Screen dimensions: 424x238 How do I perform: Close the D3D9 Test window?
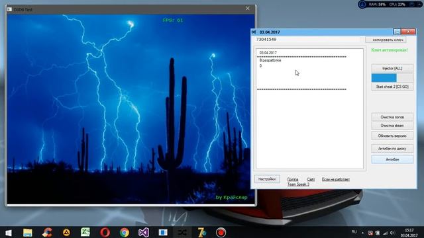pyautogui.click(x=247, y=9)
